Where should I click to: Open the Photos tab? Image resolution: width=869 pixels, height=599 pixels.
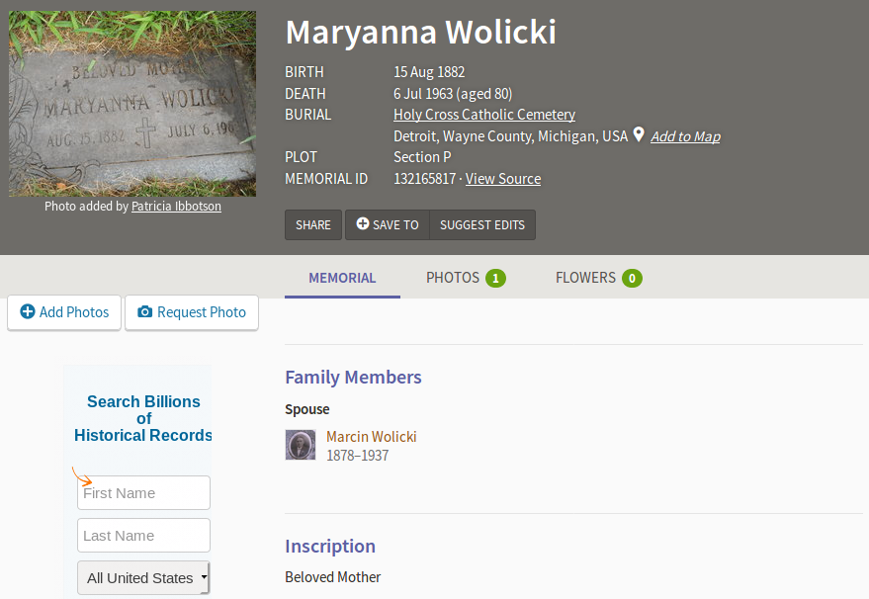pyautogui.click(x=453, y=278)
